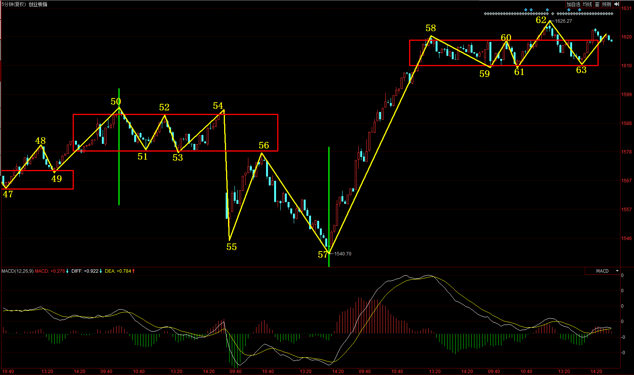634x375 pixels.
Task: Click the cyan down arrow after DIFF value
Action: [101, 271]
